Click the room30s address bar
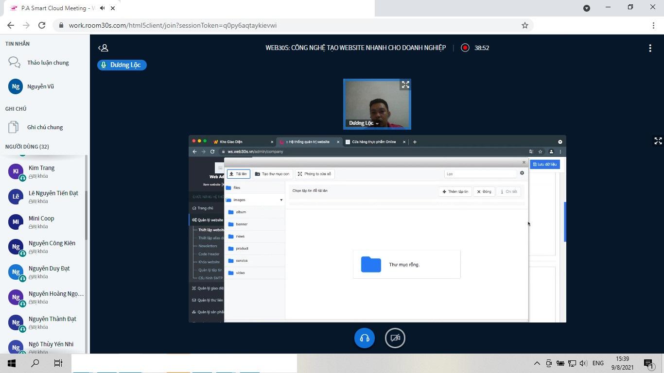This screenshot has width=664, height=373. click(x=292, y=25)
